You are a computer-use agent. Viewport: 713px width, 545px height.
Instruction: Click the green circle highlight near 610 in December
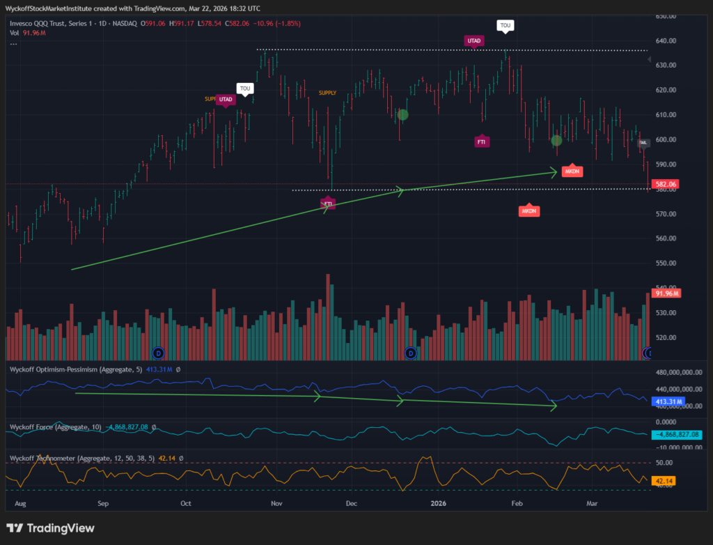[402, 114]
